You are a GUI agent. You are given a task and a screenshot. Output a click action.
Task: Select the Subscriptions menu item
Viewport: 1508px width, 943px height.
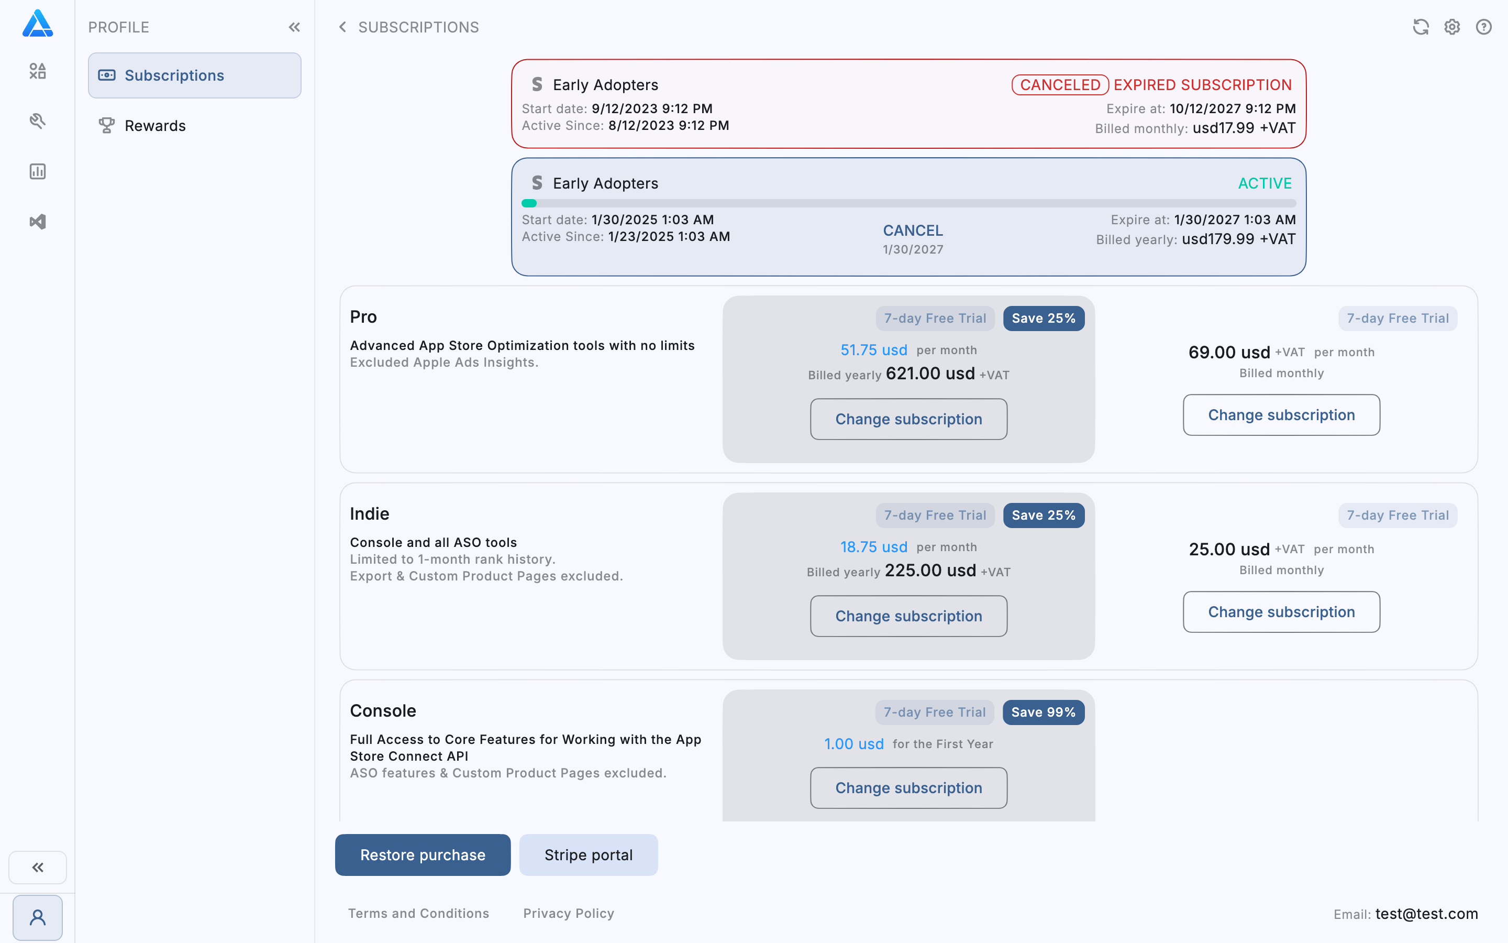point(194,75)
